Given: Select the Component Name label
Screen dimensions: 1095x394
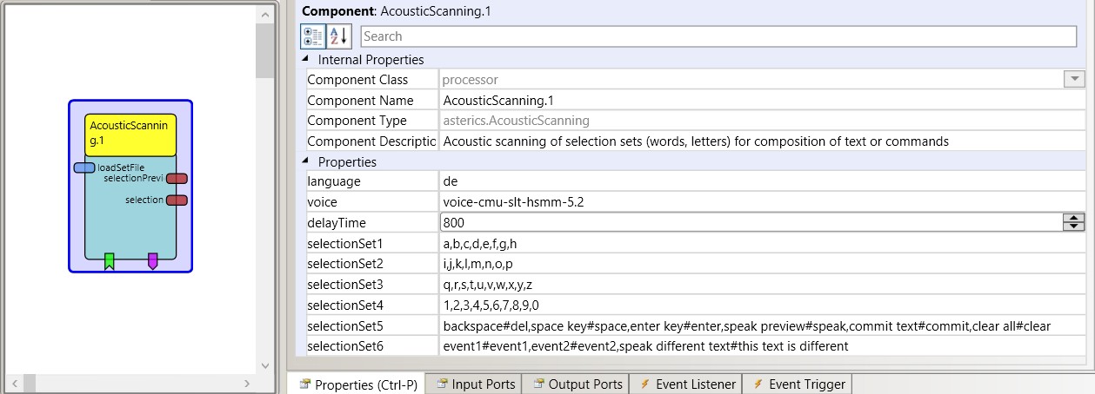Looking at the screenshot, I should pos(360,101).
